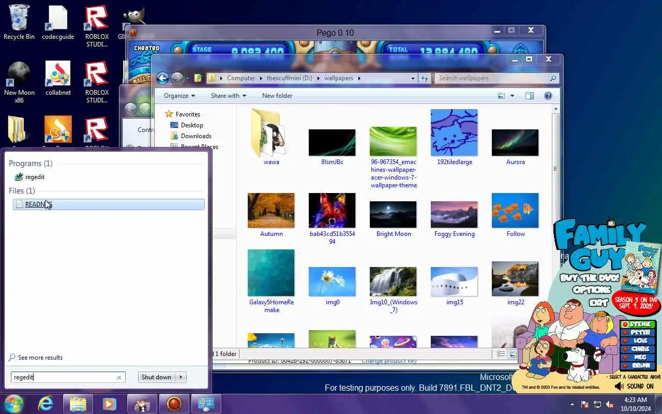662x414 pixels.
Task: Toggle Sound On in Family Guy
Action: (634, 387)
